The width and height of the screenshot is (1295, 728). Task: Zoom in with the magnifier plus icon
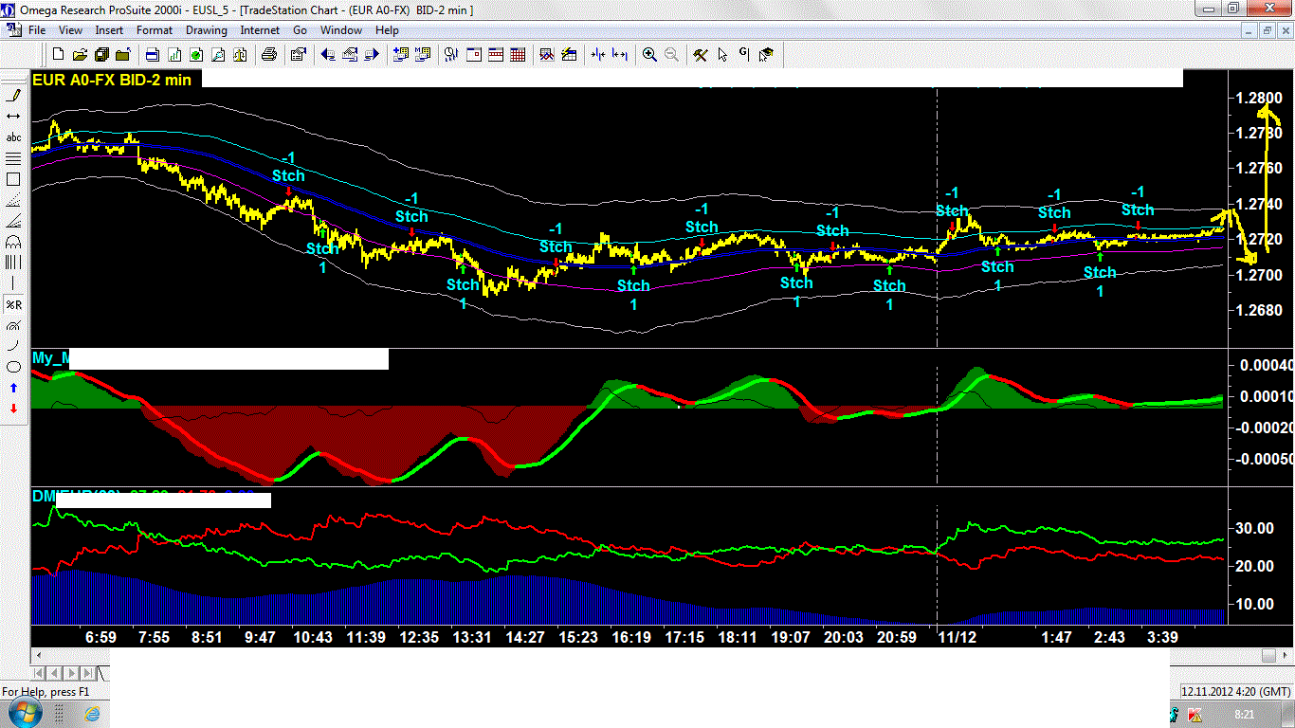point(649,55)
